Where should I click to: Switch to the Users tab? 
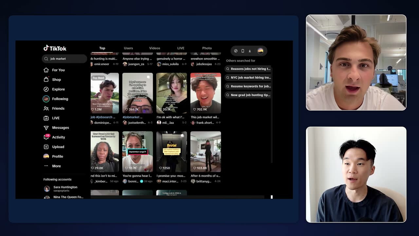[128, 48]
